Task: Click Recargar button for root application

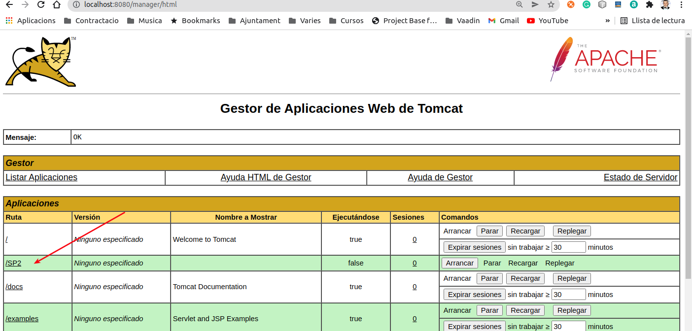Action: [525, 231]
